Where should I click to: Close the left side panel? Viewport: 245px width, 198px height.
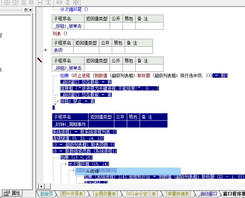tap(31, 10)
